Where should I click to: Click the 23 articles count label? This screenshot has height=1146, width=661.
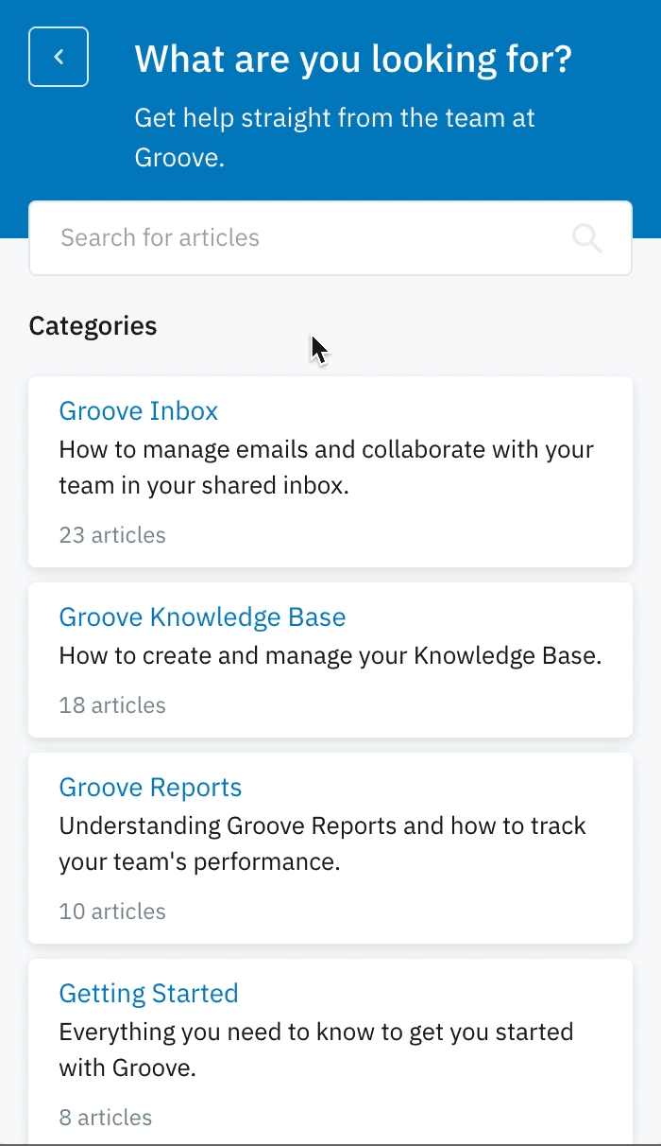[x=112, y=534]
